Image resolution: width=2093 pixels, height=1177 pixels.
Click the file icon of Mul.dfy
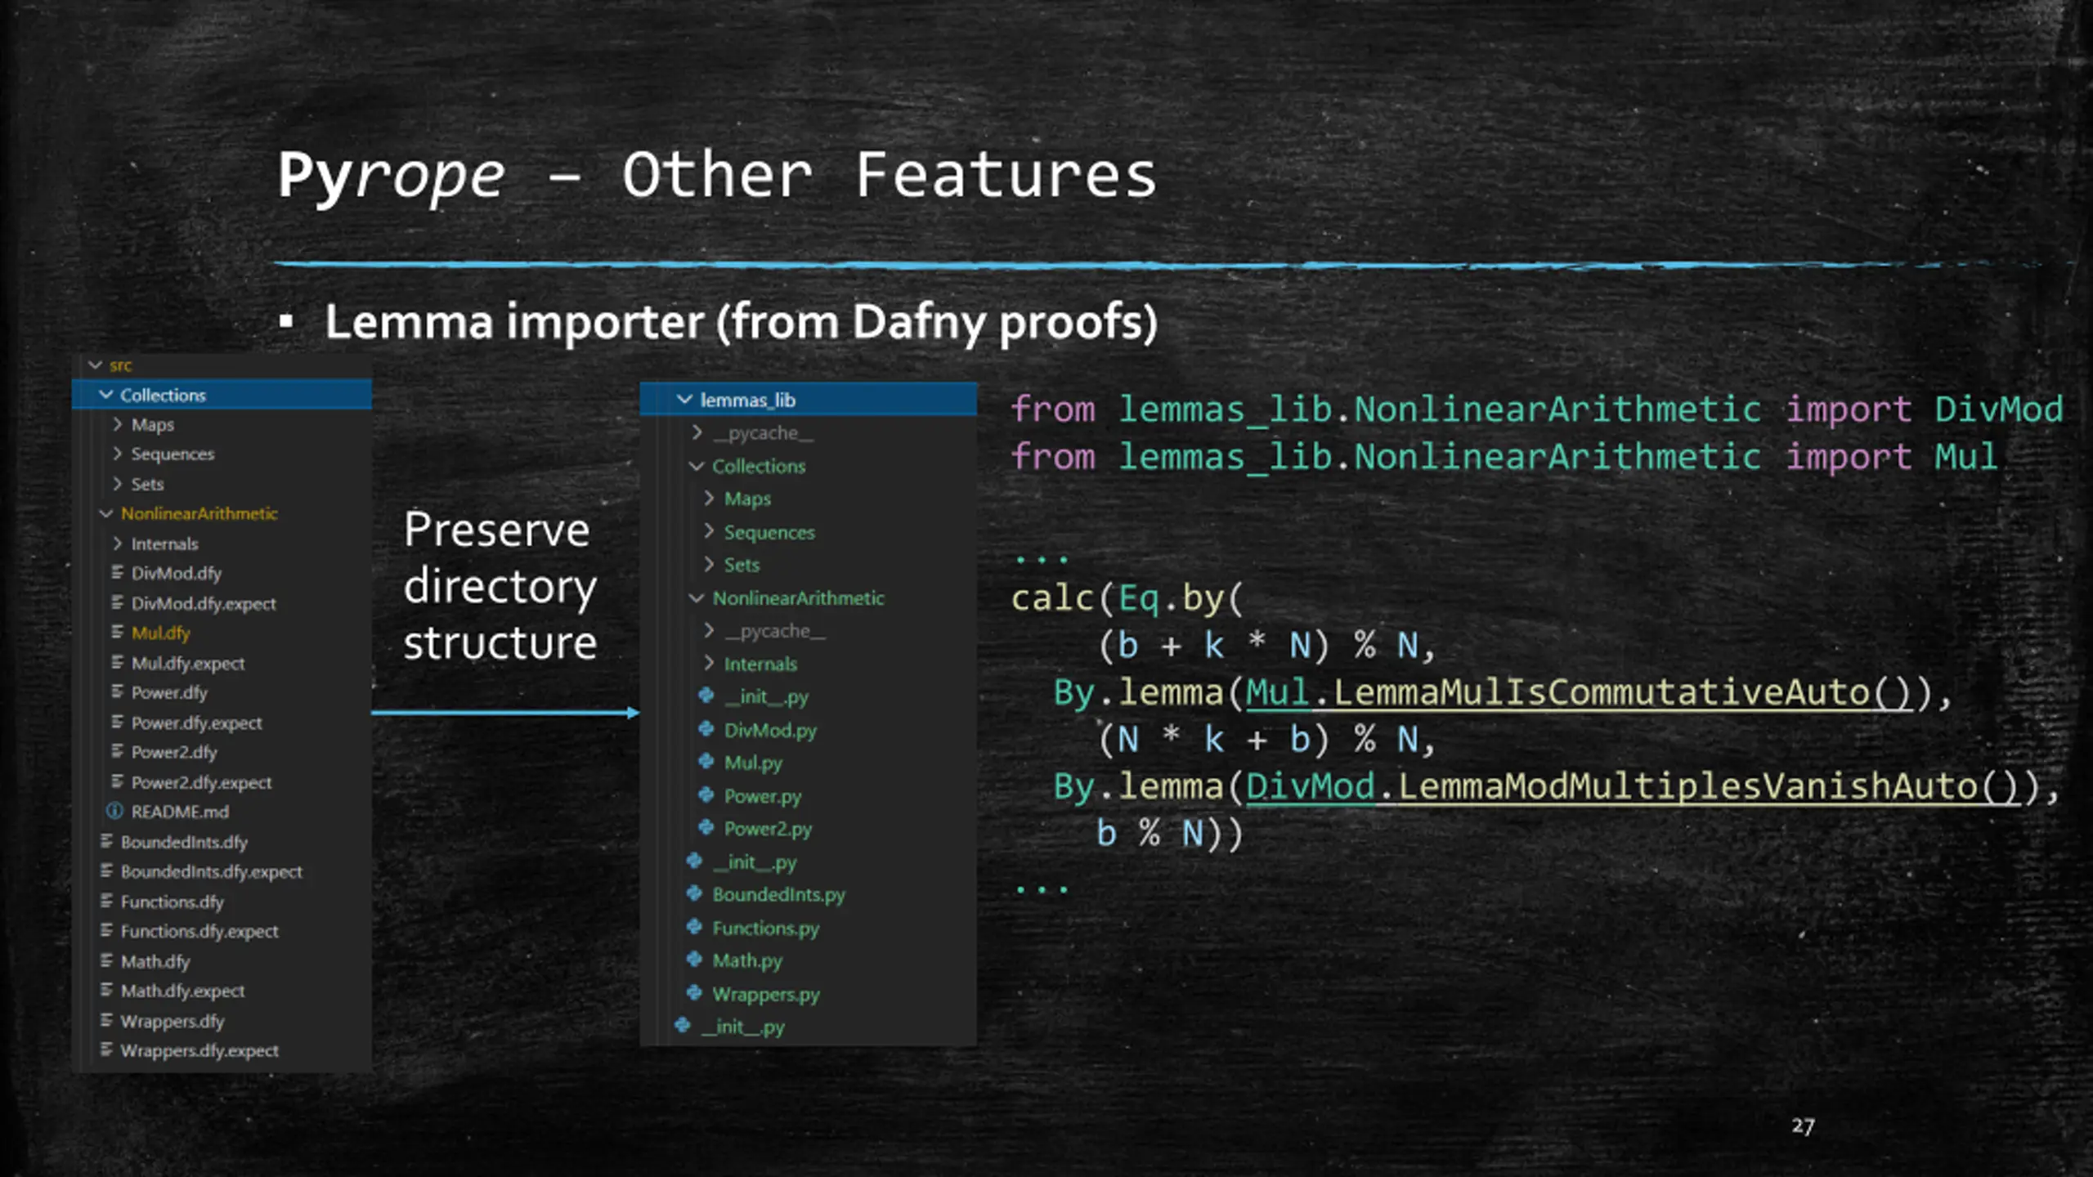click(x=117, y=632)
